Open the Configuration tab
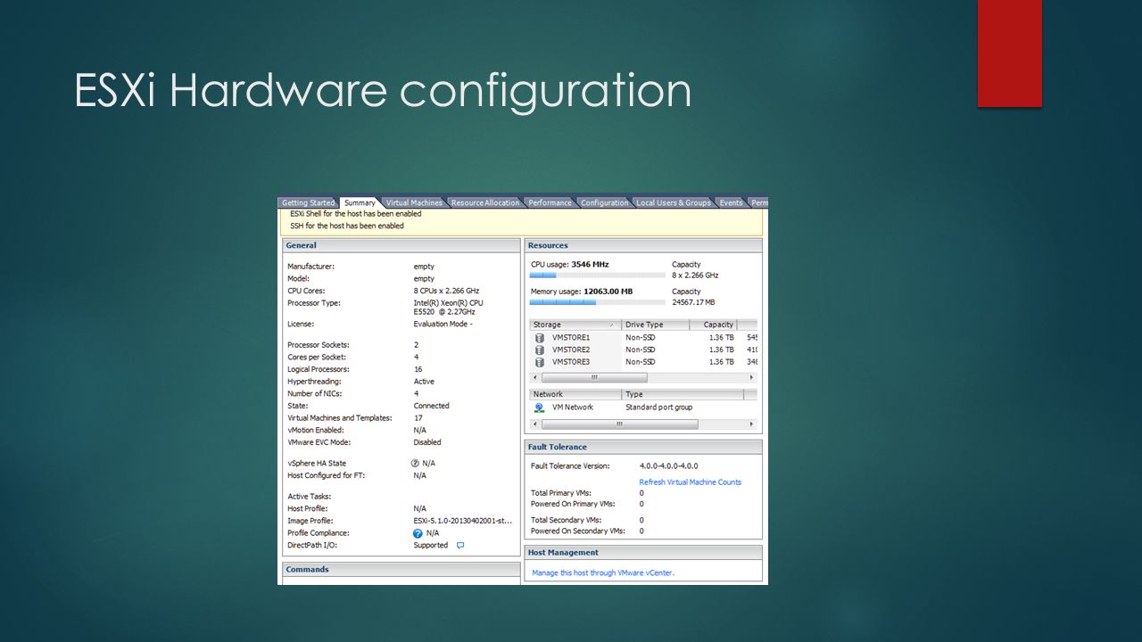This screenshot has width=1142, height=642. pos(604,202)
